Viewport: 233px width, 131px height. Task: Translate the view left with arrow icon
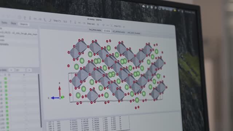79,23
